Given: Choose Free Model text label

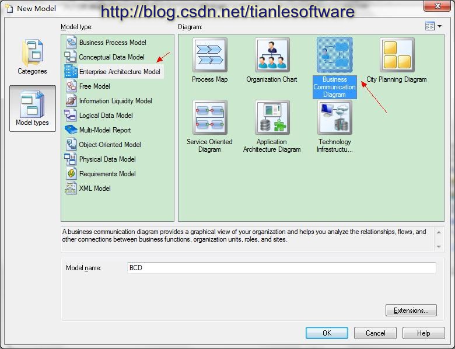Looking at the screenshot, I should 94,86.
